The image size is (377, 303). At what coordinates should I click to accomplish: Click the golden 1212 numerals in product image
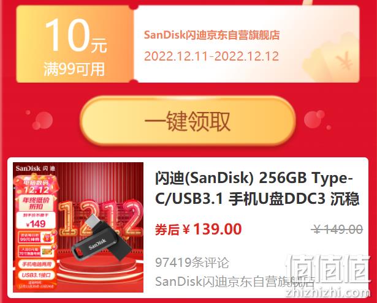tap(100, 218)
